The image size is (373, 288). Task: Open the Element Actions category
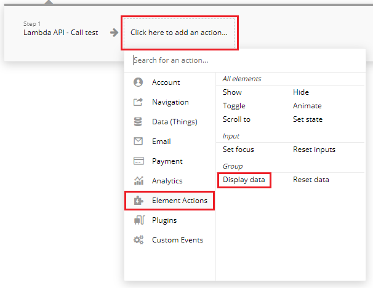point(179,201)
